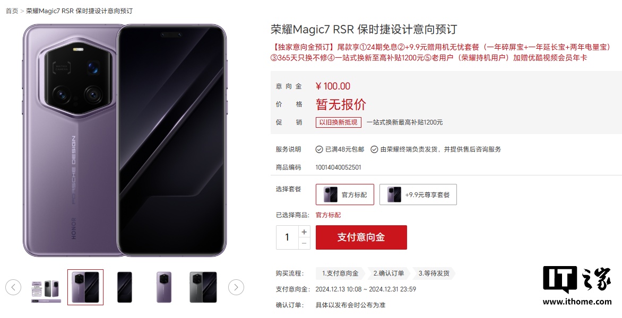Click the 2.确认订单 step tab
The width and height of the screenshot is (622, 318).
pos(388,273)
